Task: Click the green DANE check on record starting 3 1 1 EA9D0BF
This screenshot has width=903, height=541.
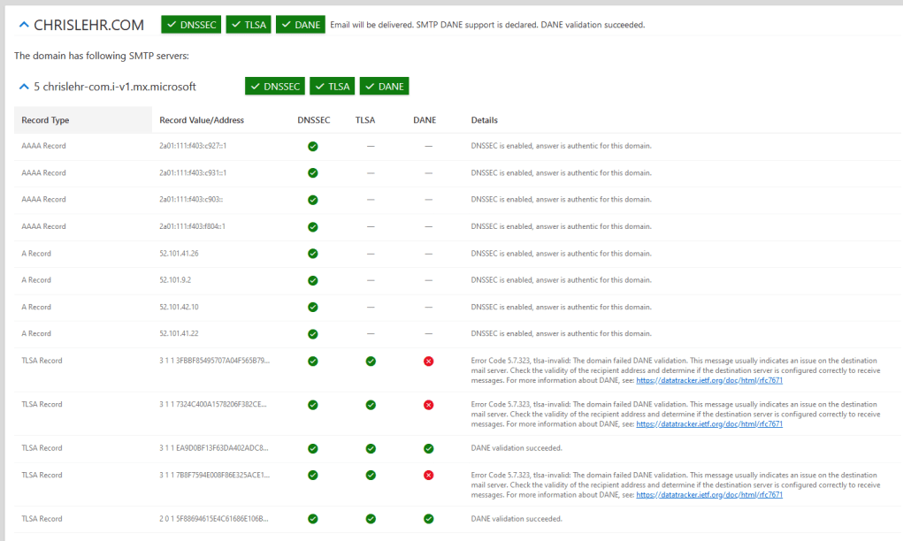Action: [x=428, y=448]
